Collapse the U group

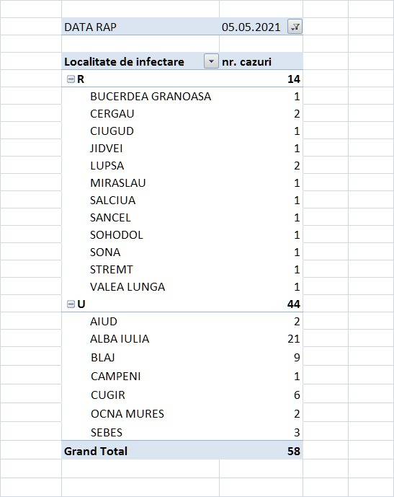71,304
